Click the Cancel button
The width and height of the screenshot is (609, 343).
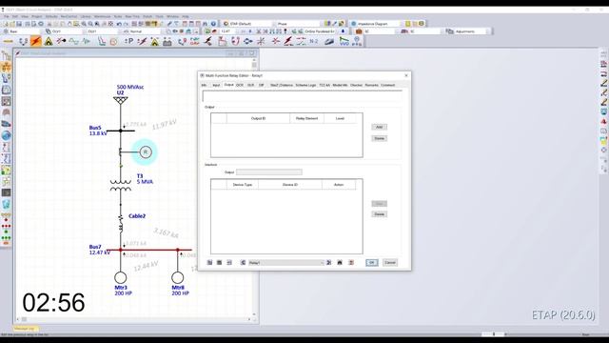390,263
